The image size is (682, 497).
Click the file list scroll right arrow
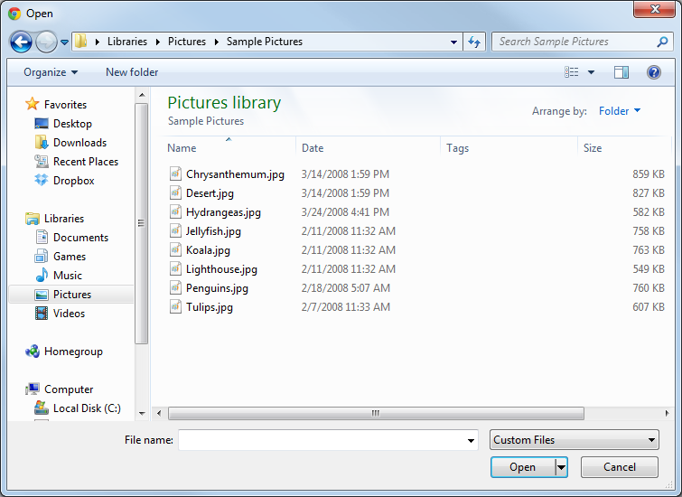coord(667,413)
